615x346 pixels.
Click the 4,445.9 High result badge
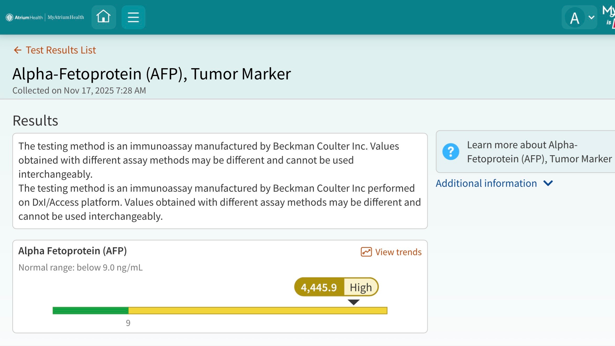pos(336,287)
